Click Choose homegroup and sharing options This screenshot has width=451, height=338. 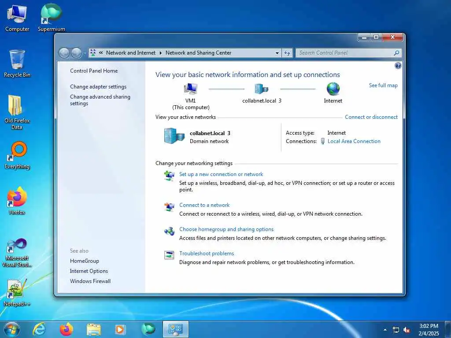[226, 229]
